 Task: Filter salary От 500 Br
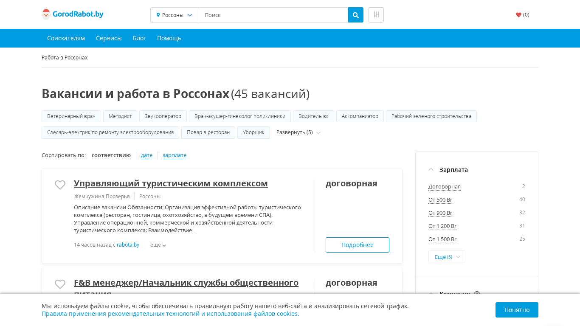[x=440, y=200]
